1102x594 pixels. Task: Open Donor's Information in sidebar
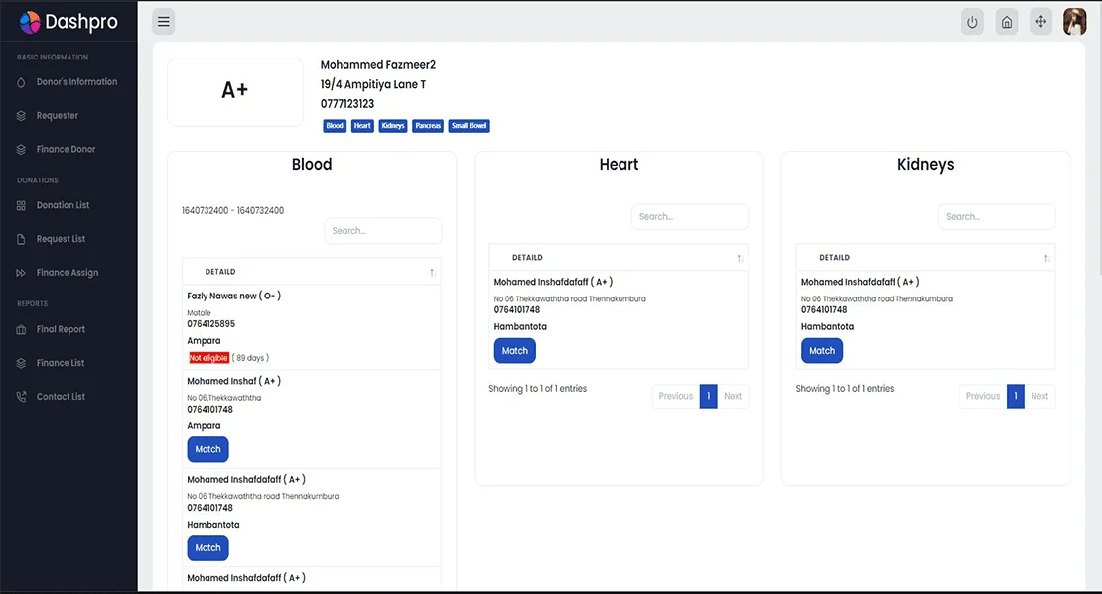tap(76, 82)
